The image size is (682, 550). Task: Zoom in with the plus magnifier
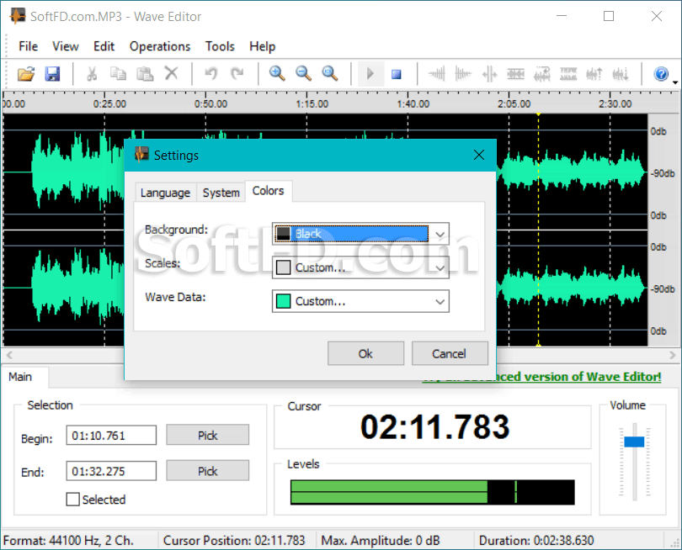(x=277, y=73)
